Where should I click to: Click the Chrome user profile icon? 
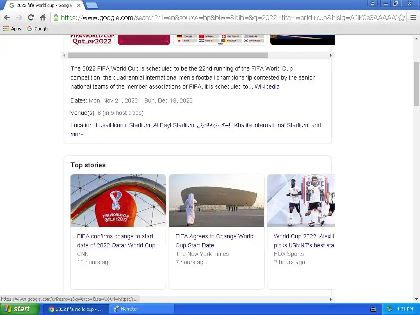(x=372, y=3)
